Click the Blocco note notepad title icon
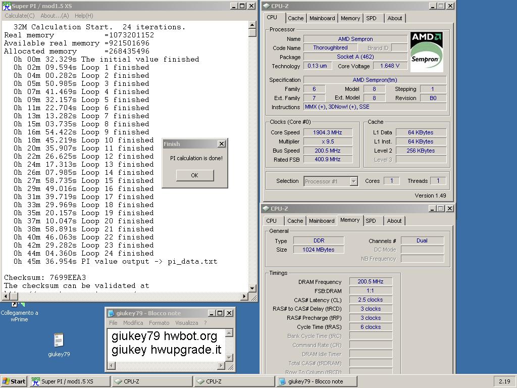This screenshot has height=388, width=517. click(x=112, y=313)
